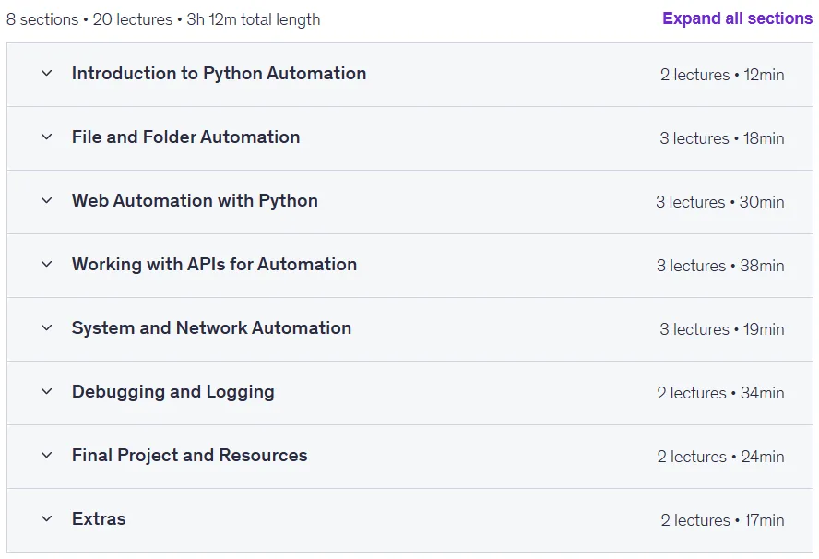Image resolution: width=819 pixels, height=559 pixels.
Task: Click Web Automation with Python heading
Action: 195,201
